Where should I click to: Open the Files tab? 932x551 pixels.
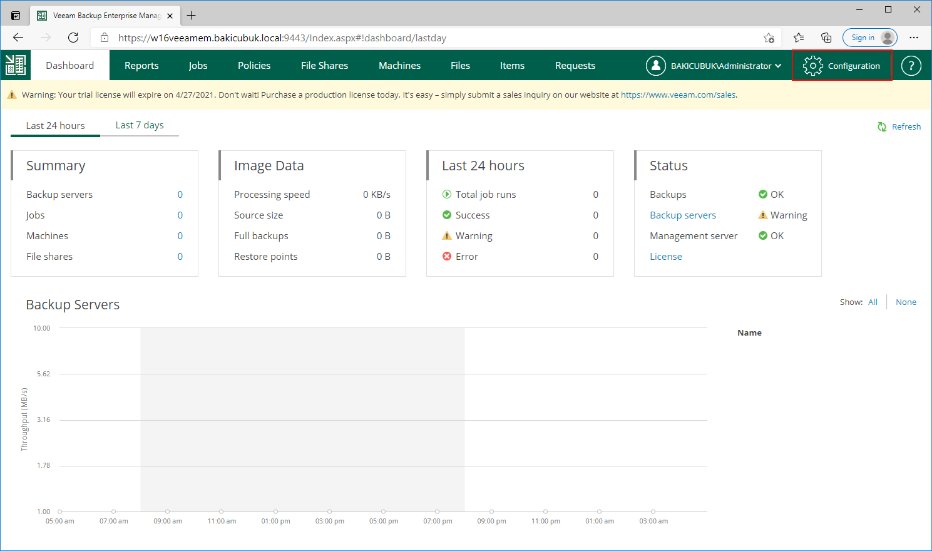[460, 65]
